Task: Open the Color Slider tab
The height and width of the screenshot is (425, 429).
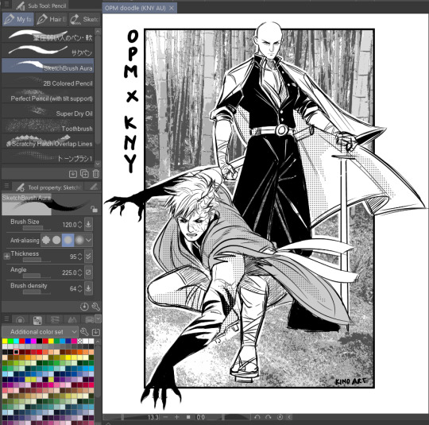Action: [55, 319]
